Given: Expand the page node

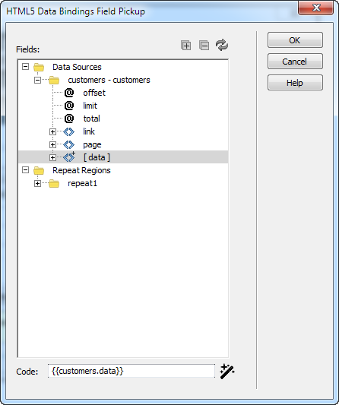Looking at the screenshot, I should pos(52,144).
